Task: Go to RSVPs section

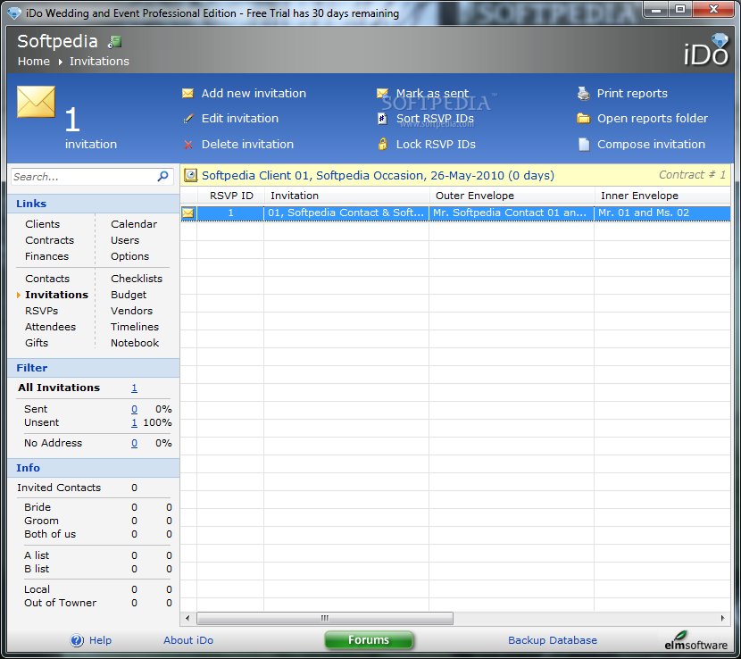Action: click(x=42, y=311)
